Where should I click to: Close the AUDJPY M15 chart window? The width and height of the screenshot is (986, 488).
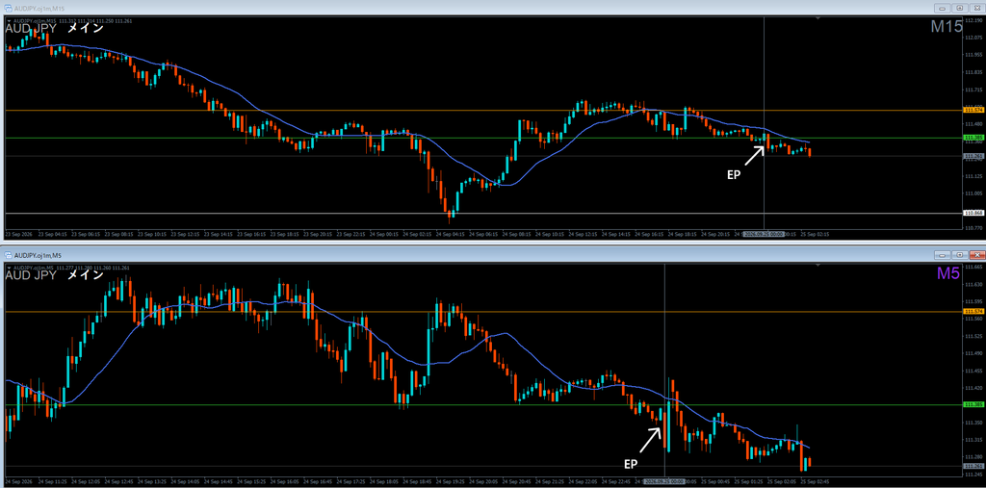(976, 8)
